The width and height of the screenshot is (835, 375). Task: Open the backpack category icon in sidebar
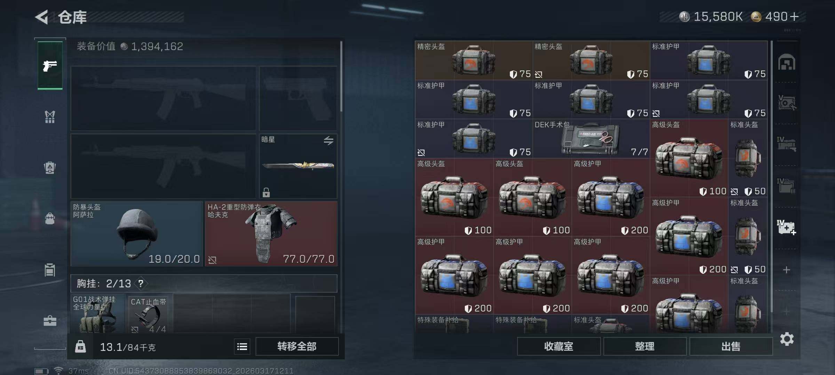pos(50,167)
